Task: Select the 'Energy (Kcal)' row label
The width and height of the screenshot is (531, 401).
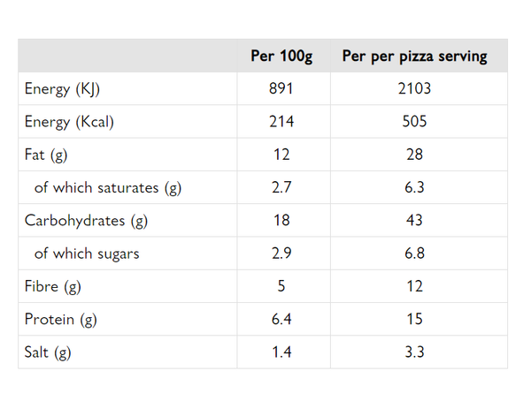Action: (69, 122)
